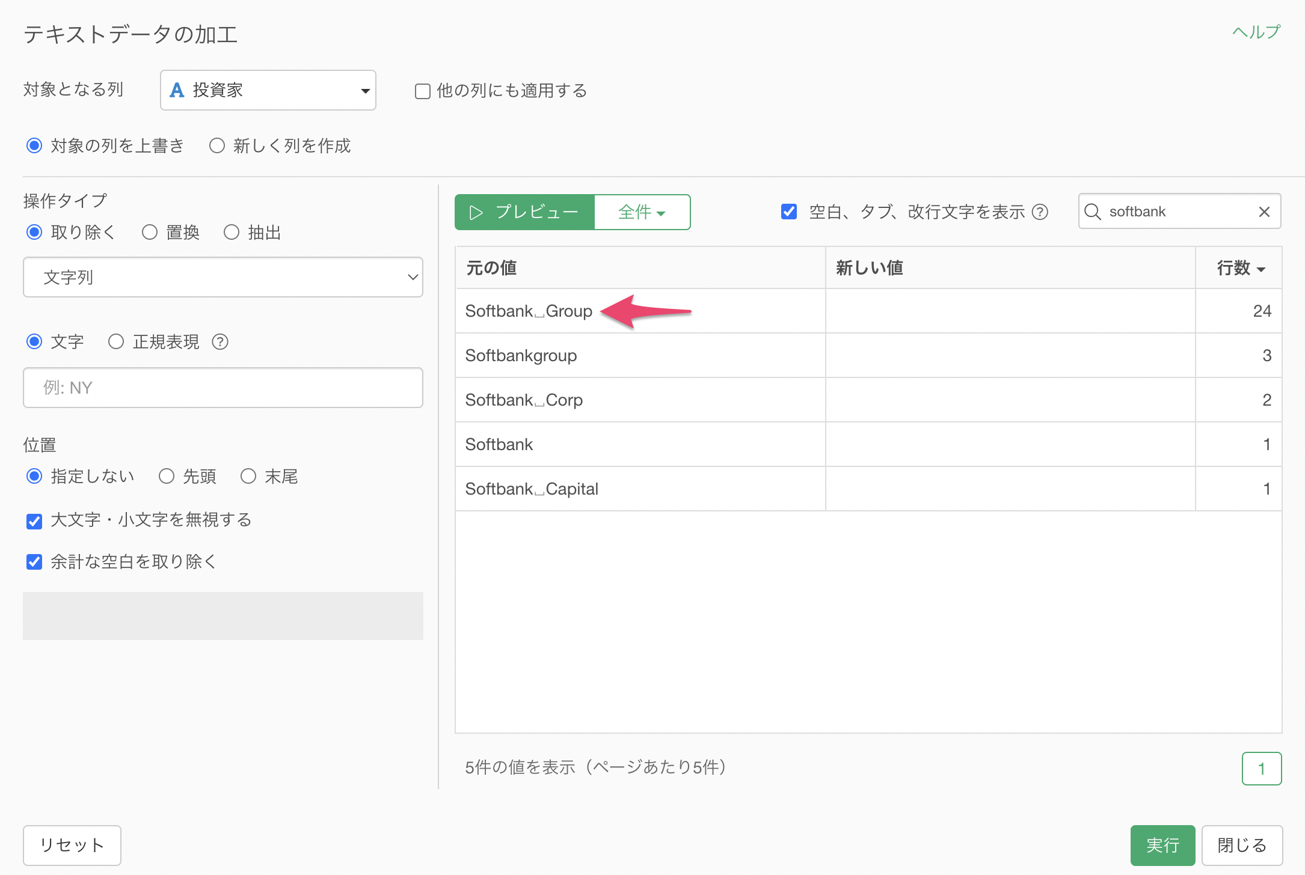Select 指定しない position option

(34, 476)
